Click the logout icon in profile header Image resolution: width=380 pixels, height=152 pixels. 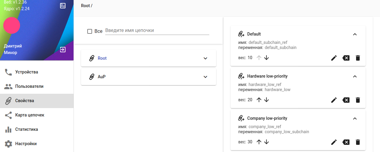[63, 50]
